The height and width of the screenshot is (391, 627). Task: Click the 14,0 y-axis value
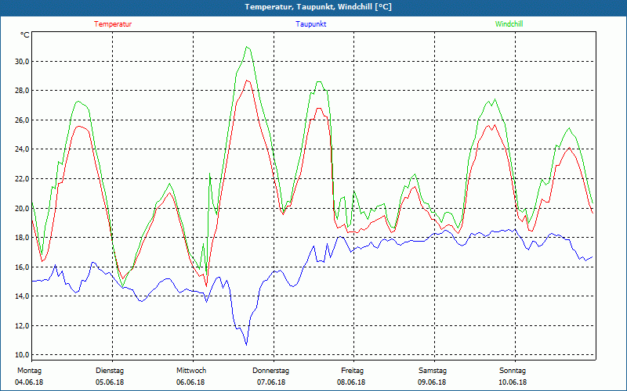23,296
